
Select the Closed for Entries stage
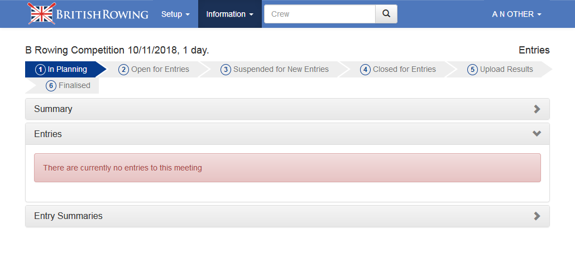coord(398,69)
